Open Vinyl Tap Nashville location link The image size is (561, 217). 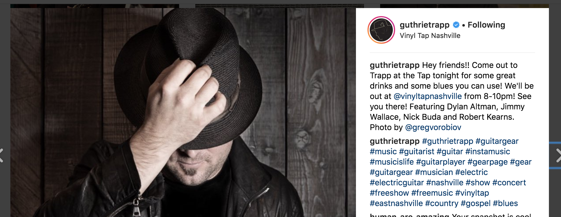click(430, 36)
